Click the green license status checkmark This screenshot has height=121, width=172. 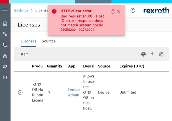[x=20, y=92]
